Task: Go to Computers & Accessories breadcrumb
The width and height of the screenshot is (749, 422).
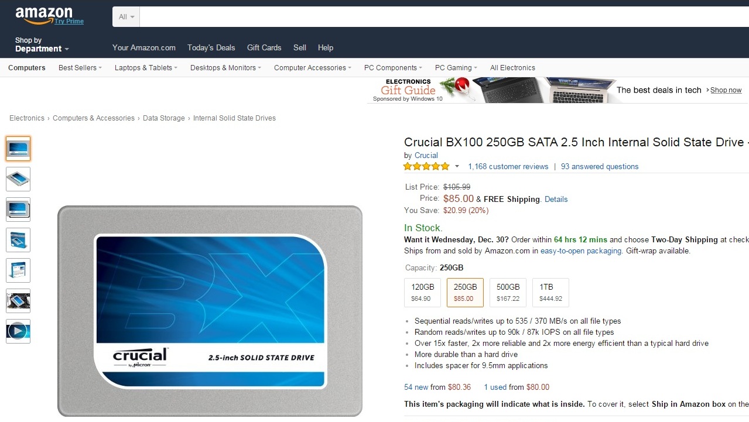Action: (x=94, y=118)
